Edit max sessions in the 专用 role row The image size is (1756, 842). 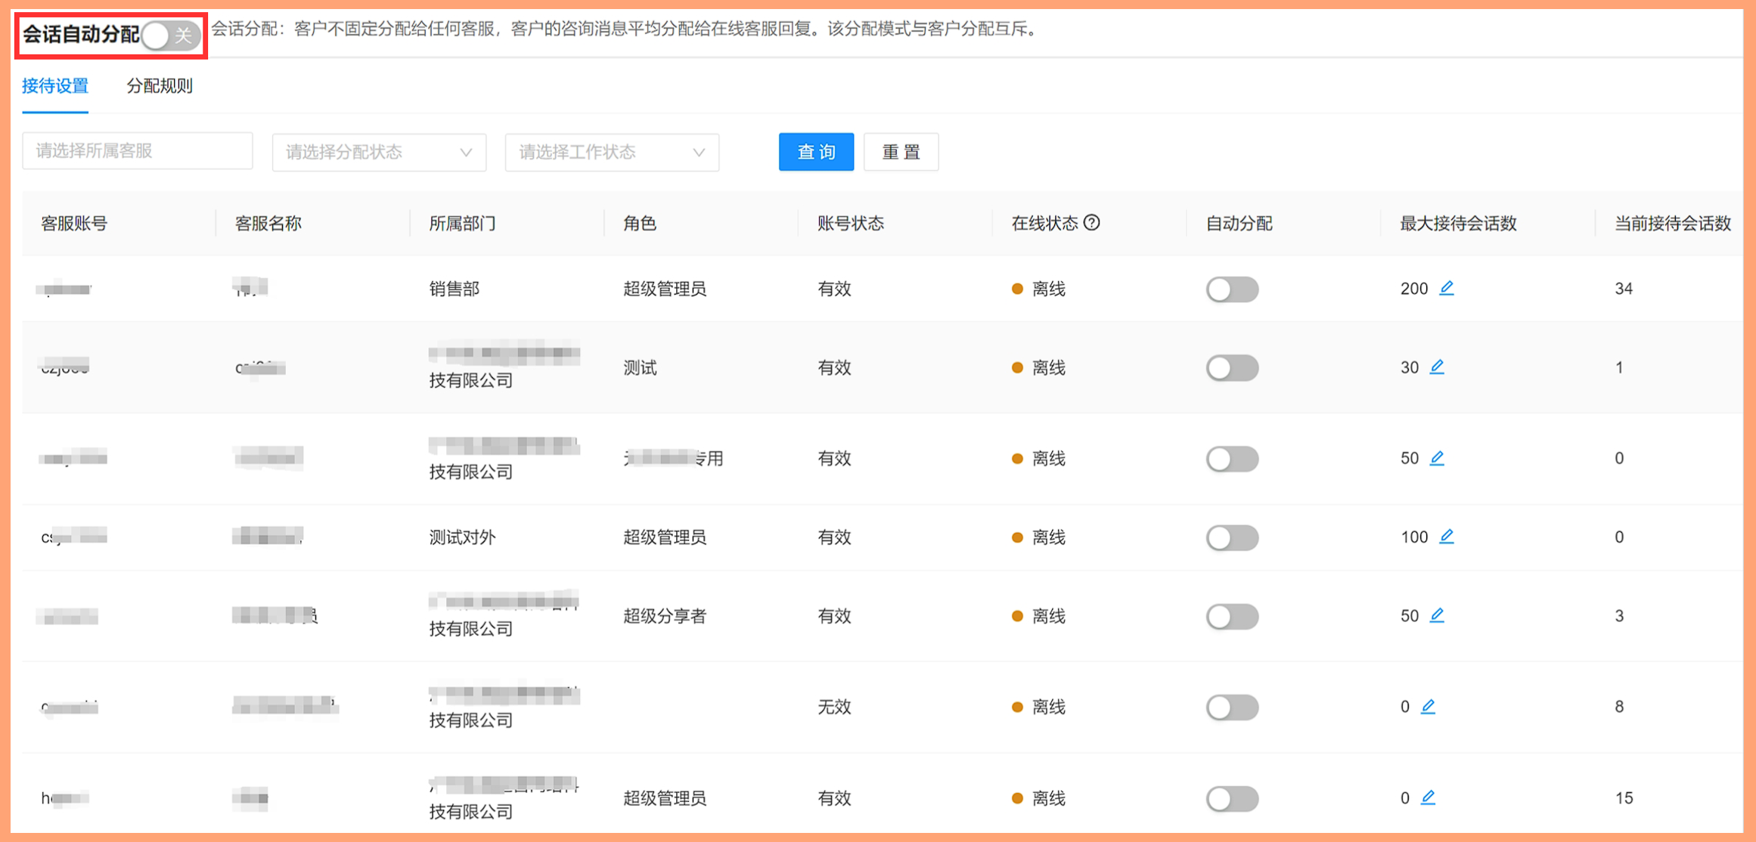(x=1437, y=458)
